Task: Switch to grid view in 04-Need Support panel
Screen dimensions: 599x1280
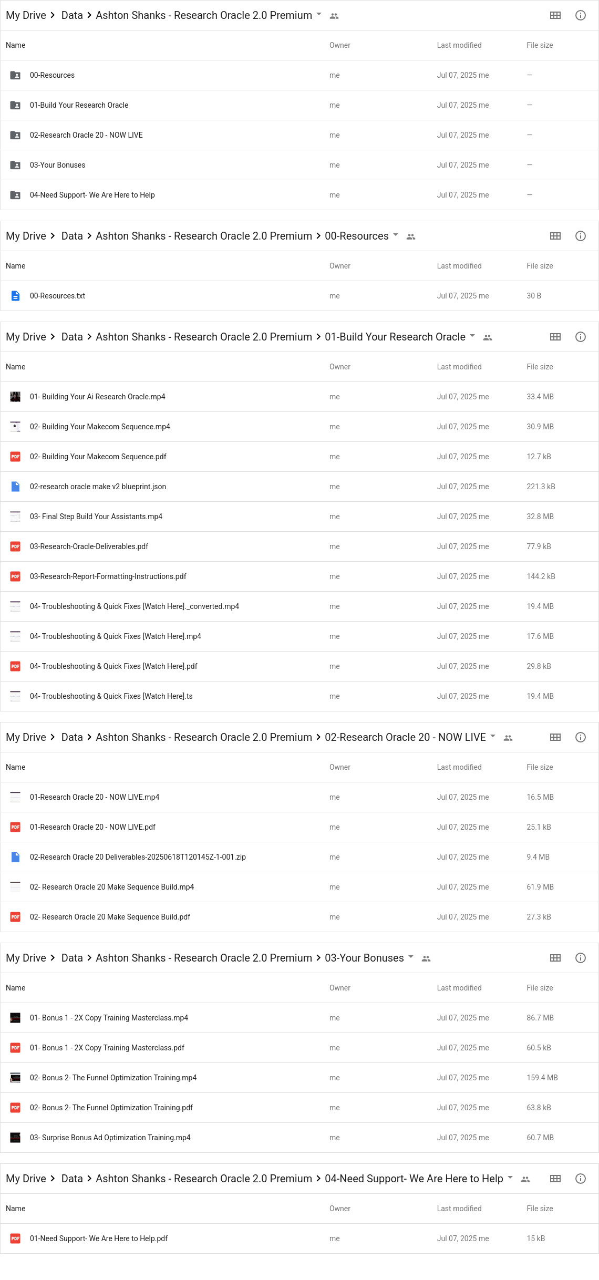Action: pos(555,1179)
